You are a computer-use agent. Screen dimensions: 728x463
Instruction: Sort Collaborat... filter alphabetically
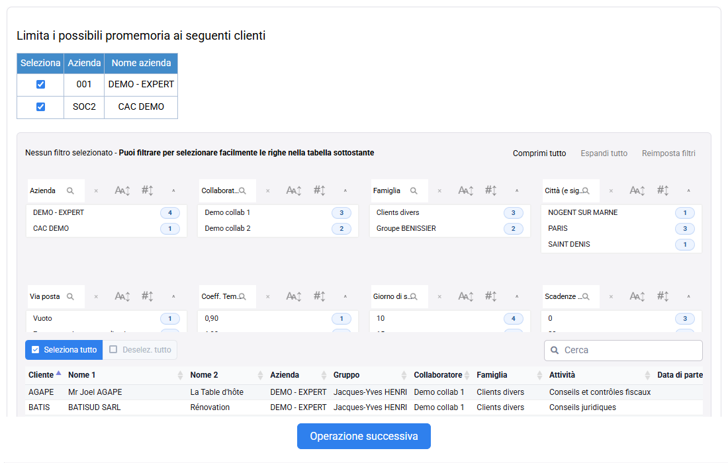294,190
